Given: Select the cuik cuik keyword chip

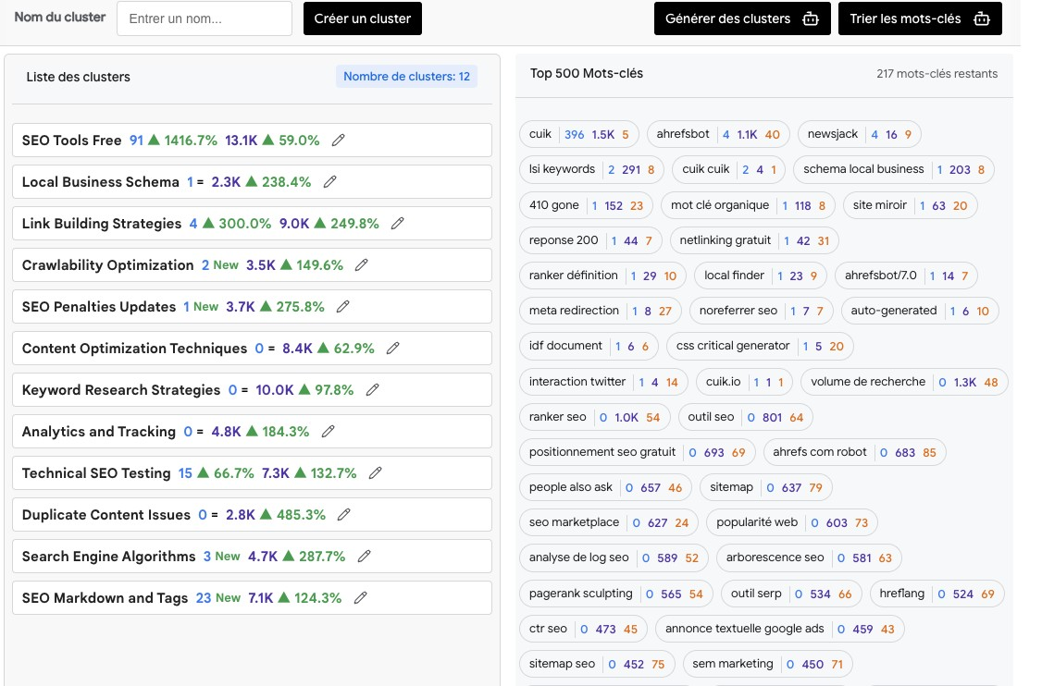Looking at the screenshot, I should [x=729, y=169].
